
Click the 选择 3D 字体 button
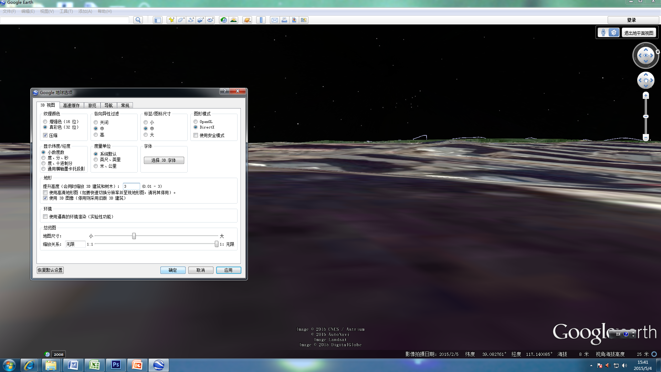(164, 160)
